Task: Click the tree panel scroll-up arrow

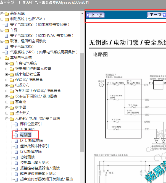Action: 82,14
